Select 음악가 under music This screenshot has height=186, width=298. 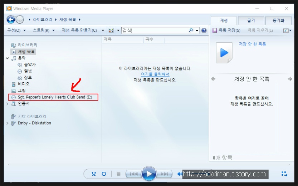30,64
